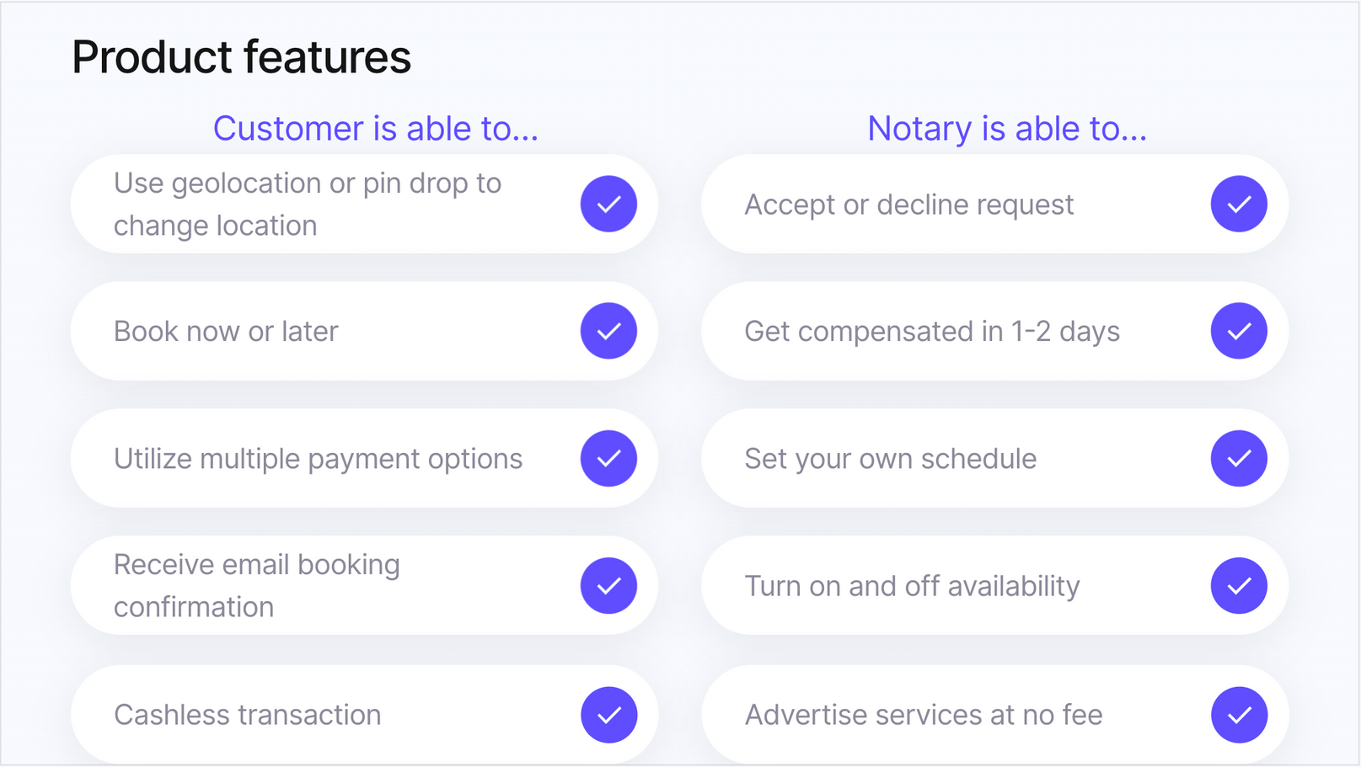Image resolution: width=1361 pixels, height=767 pixels.
Task: Click checkmark for Advertise services at no fee
Action: click(1239, 715)
